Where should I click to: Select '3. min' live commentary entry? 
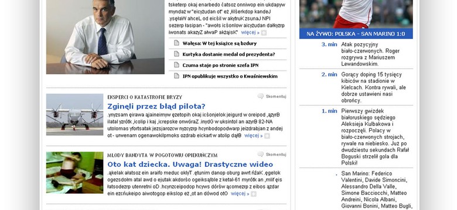[x=329, y=44]
